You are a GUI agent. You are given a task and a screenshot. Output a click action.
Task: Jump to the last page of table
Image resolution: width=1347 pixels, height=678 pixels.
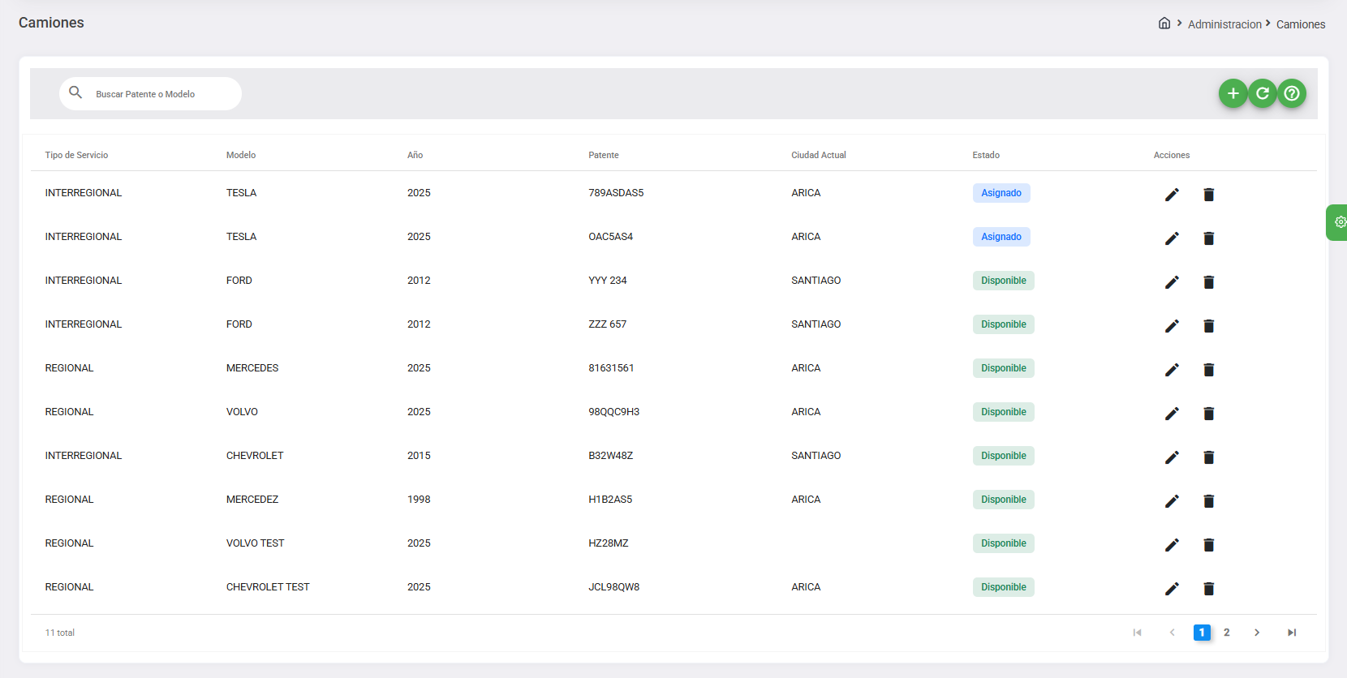[x=1292, y=633]
